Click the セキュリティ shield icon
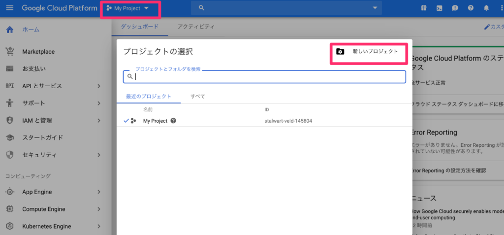The image size is (504, 235). (10, 155)
